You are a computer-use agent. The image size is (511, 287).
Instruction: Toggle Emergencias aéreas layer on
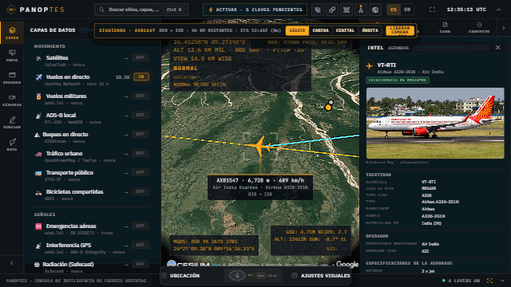(x=141, y=226)
